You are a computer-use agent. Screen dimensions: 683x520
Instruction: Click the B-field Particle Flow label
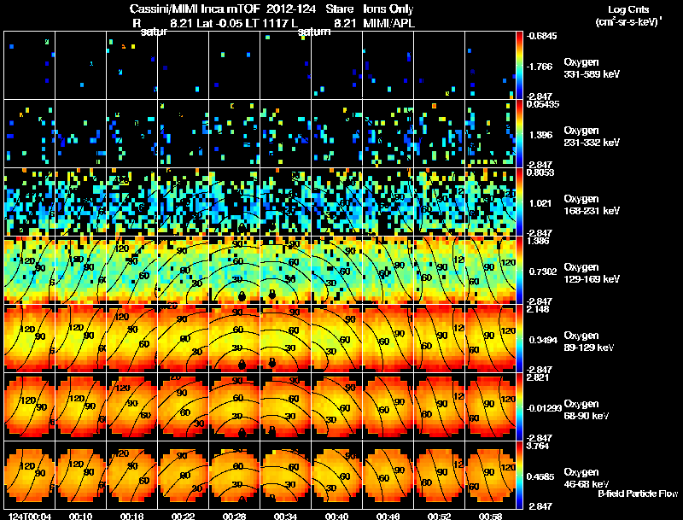(x=638, y=494)
